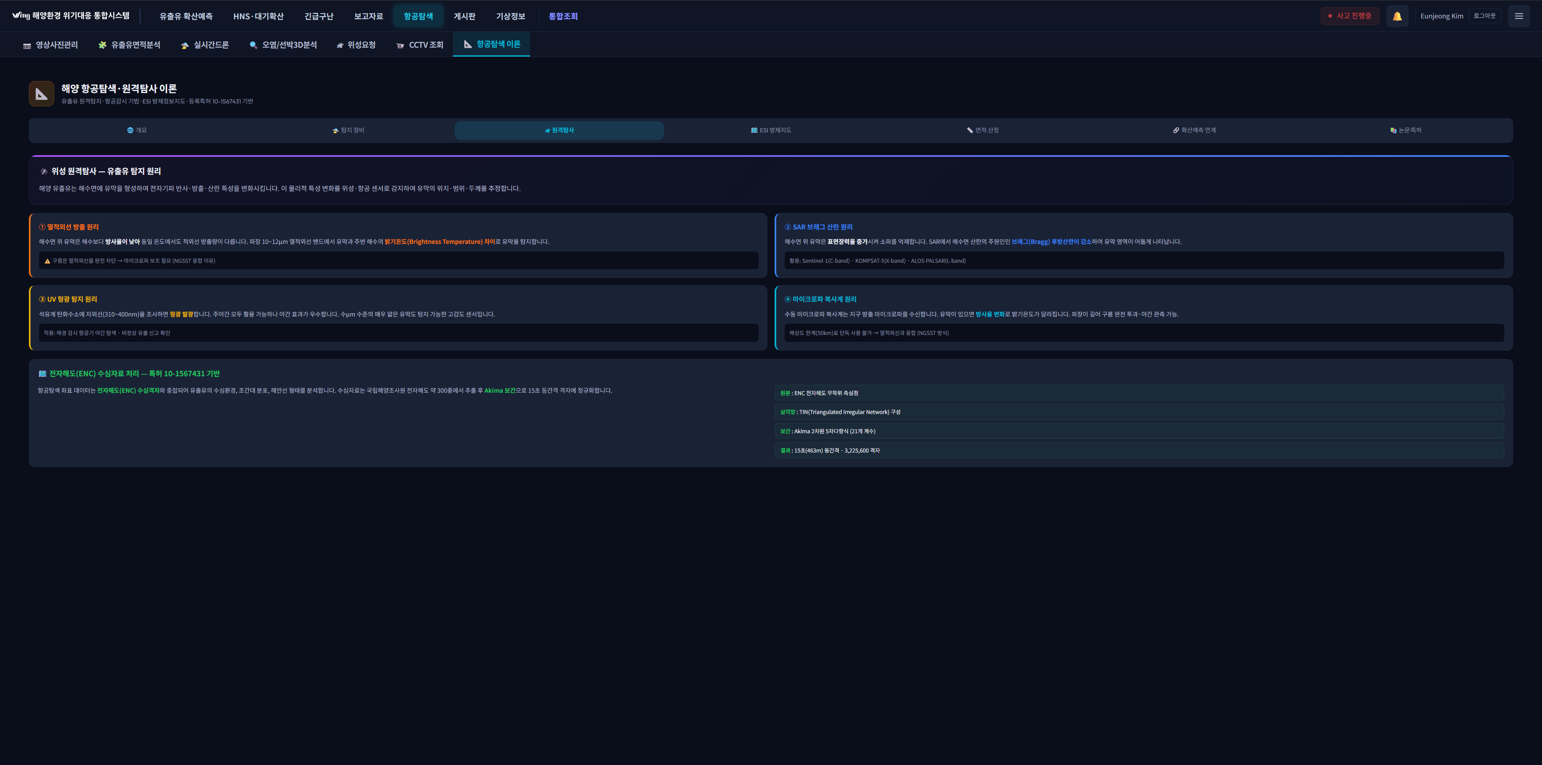Open the 유출유 확산예측 menu
Screen dimensions: 1542x765
(x=186, y=16)
